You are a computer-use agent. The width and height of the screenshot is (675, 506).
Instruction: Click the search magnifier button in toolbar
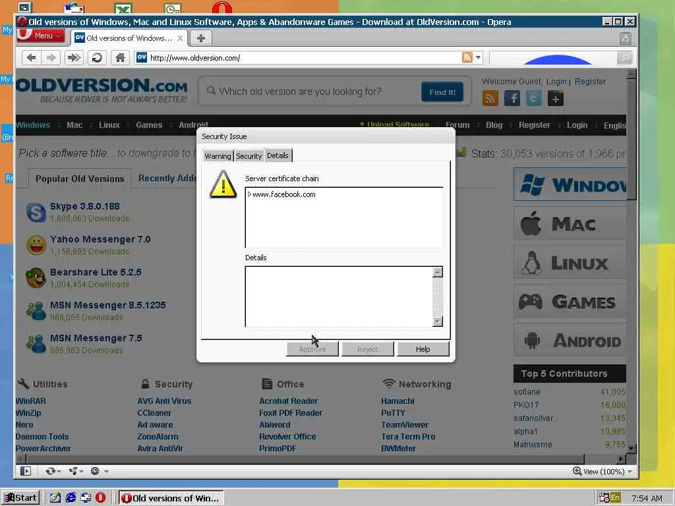(624, 57)
